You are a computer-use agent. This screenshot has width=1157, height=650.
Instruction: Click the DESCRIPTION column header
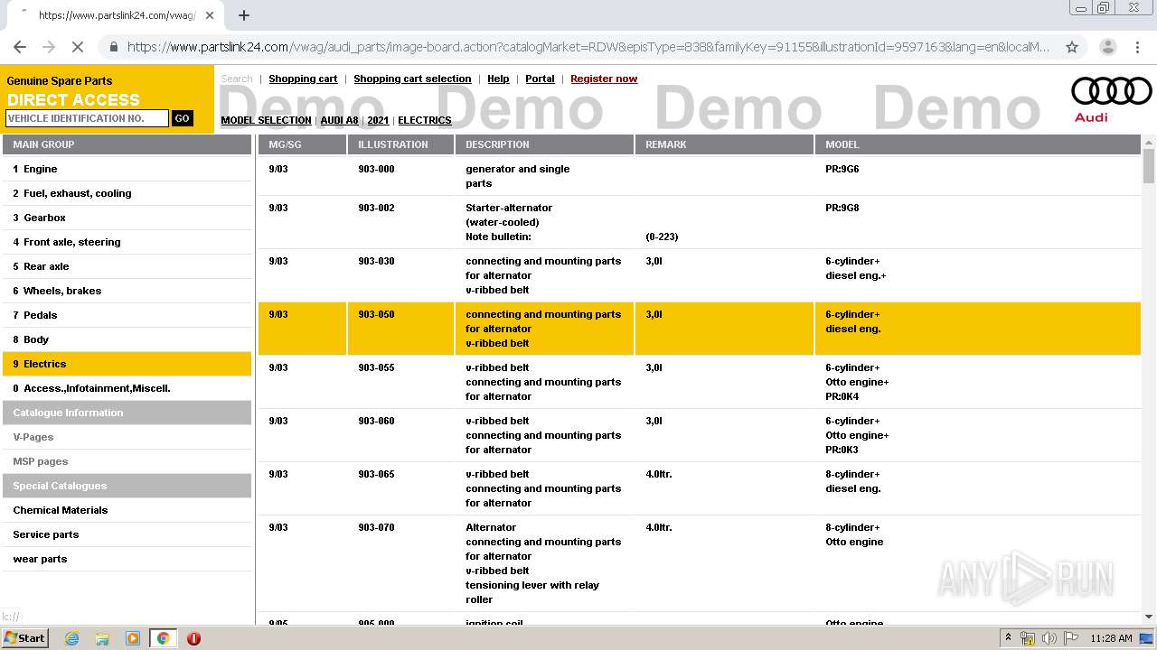(544, 144)
